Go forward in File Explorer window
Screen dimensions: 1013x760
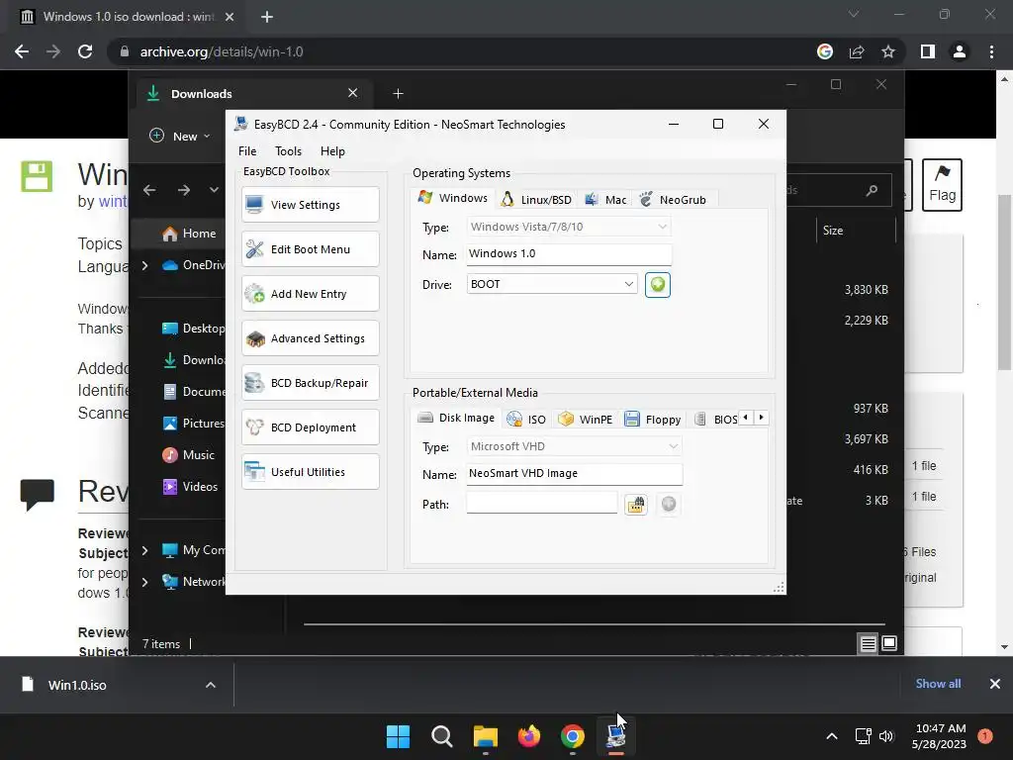184,190
